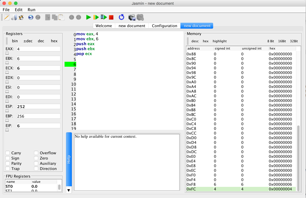Click the blue Reset circular arrow icon

point(121,17)
